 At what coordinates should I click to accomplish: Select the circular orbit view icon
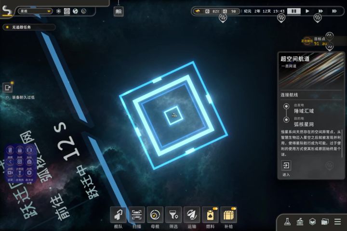click(84, 11)
